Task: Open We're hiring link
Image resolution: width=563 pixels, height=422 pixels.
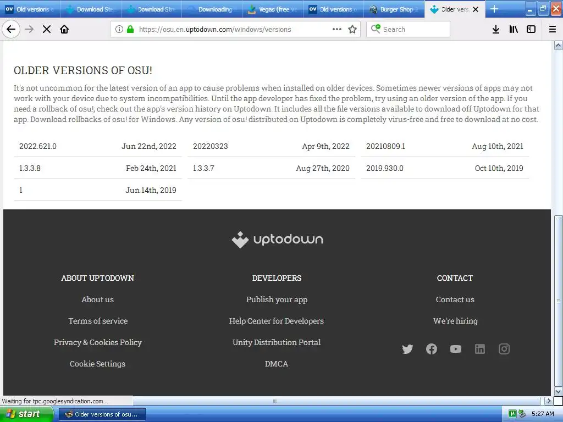Action: point(455,321)
